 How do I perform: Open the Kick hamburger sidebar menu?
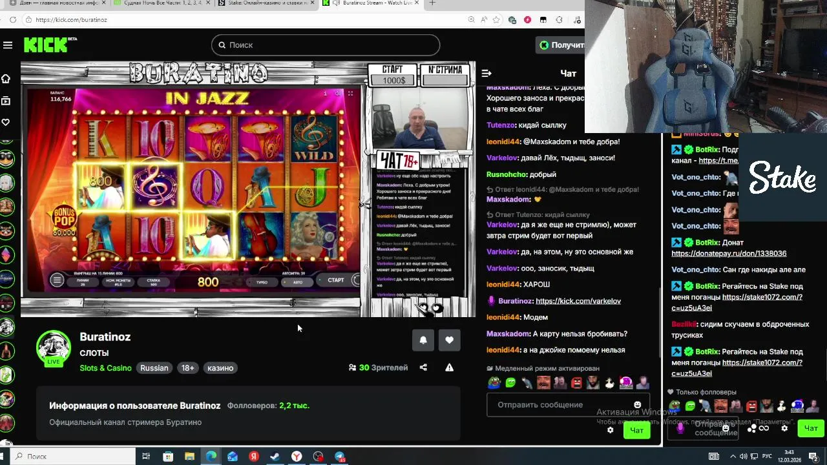[8, 45]
